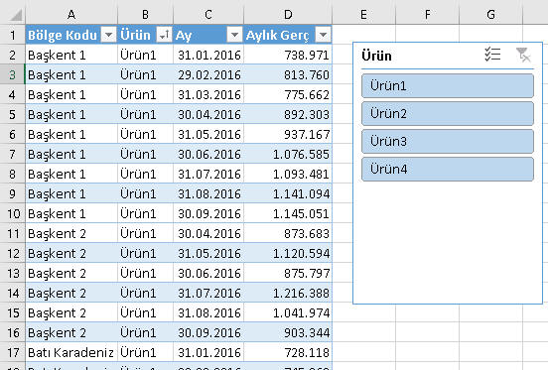
Task: Clear the Ürün slicer filter
Action: tap(523, 55)
